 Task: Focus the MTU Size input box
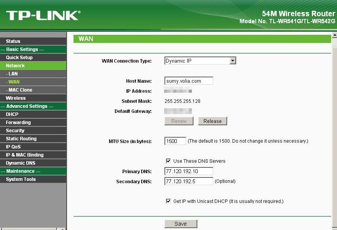[x=175, y=141]
